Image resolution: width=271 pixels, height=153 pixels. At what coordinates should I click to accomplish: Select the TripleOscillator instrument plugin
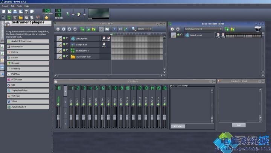(x=28, y=91)
